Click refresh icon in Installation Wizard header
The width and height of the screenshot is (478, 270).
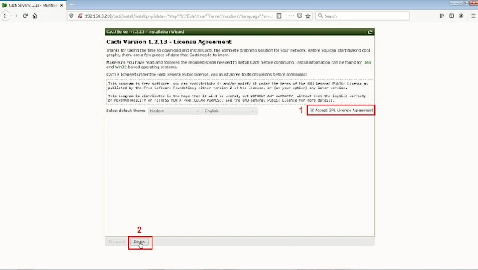click(370, 31)
